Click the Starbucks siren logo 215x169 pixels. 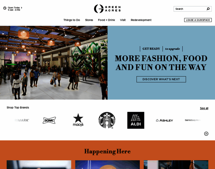pos(107,120)
